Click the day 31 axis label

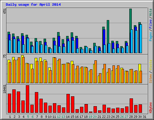pos(144,117)
